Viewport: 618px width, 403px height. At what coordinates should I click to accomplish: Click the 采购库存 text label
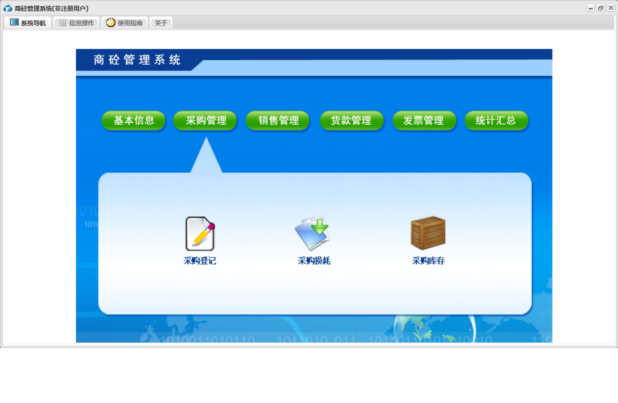428,261
